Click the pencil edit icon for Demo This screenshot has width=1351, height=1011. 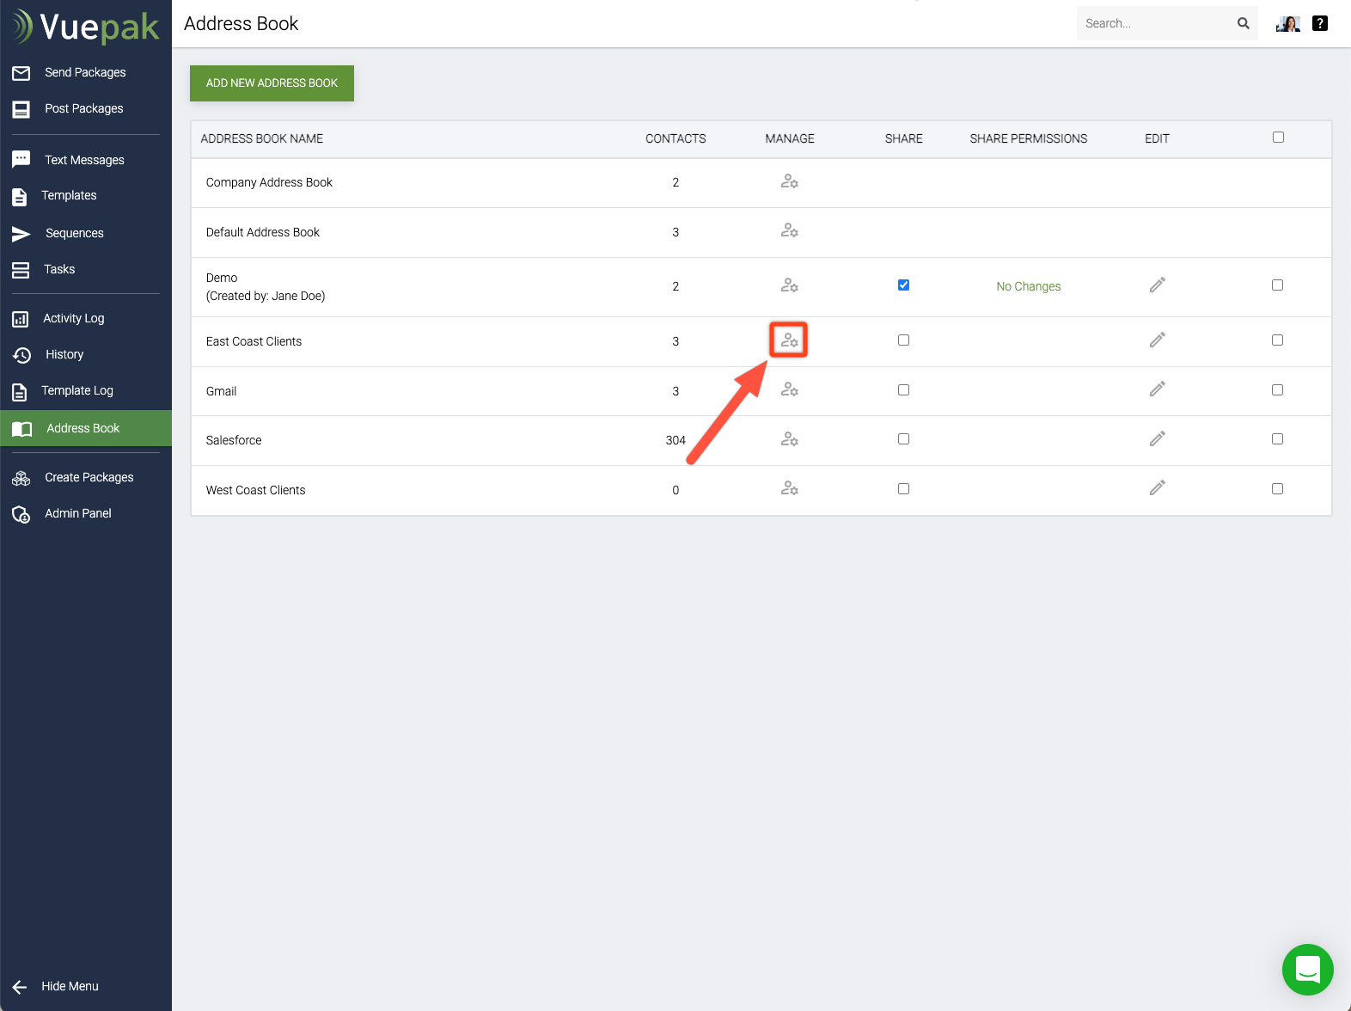click(x=1157, y=285)
